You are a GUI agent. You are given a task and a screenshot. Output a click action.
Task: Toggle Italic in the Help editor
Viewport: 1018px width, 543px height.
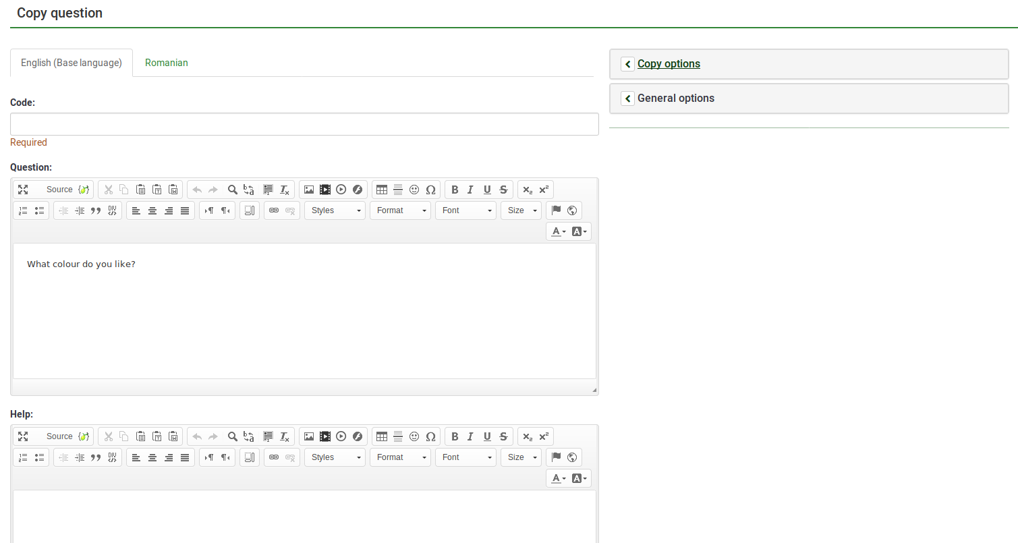(x=471, y=436)
